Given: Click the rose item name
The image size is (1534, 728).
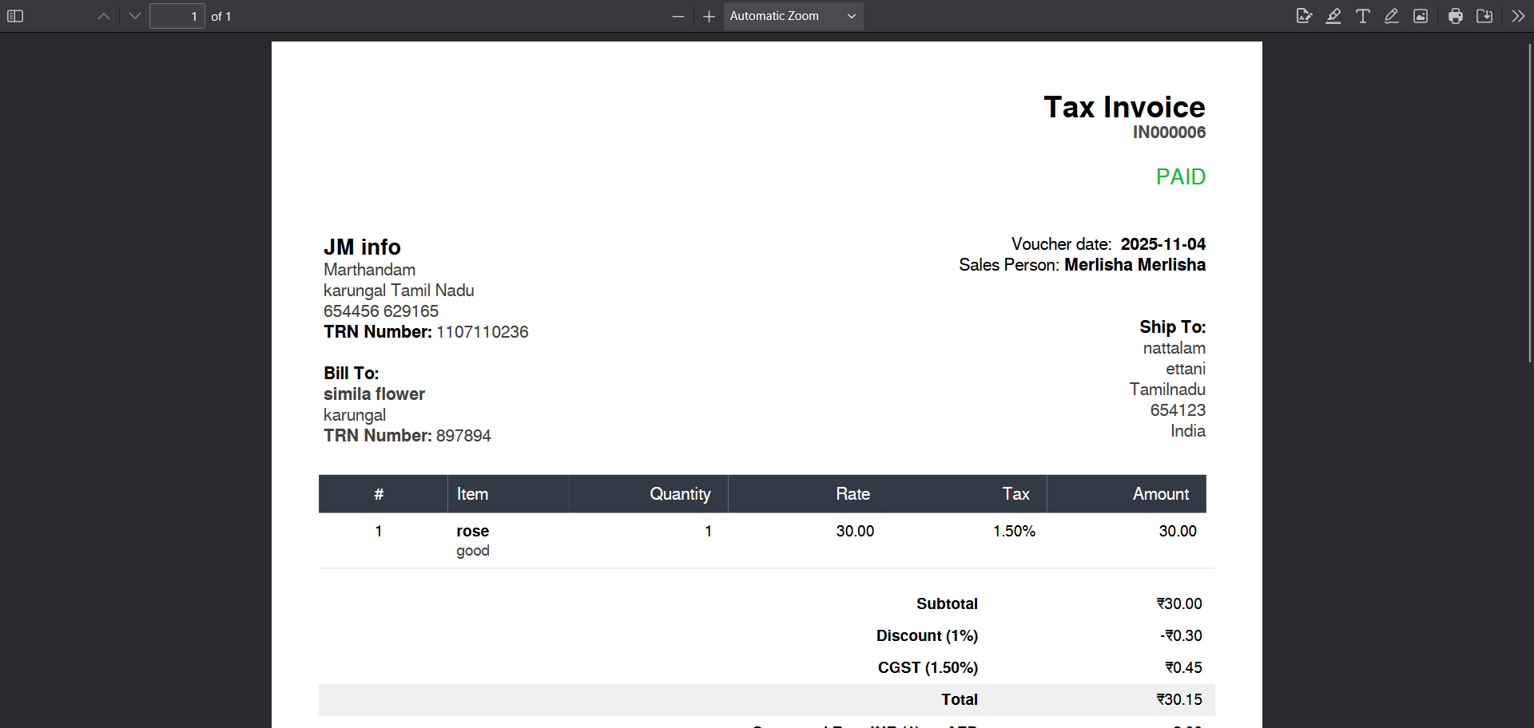Looking at the screenshot, I should click(472, 532).
